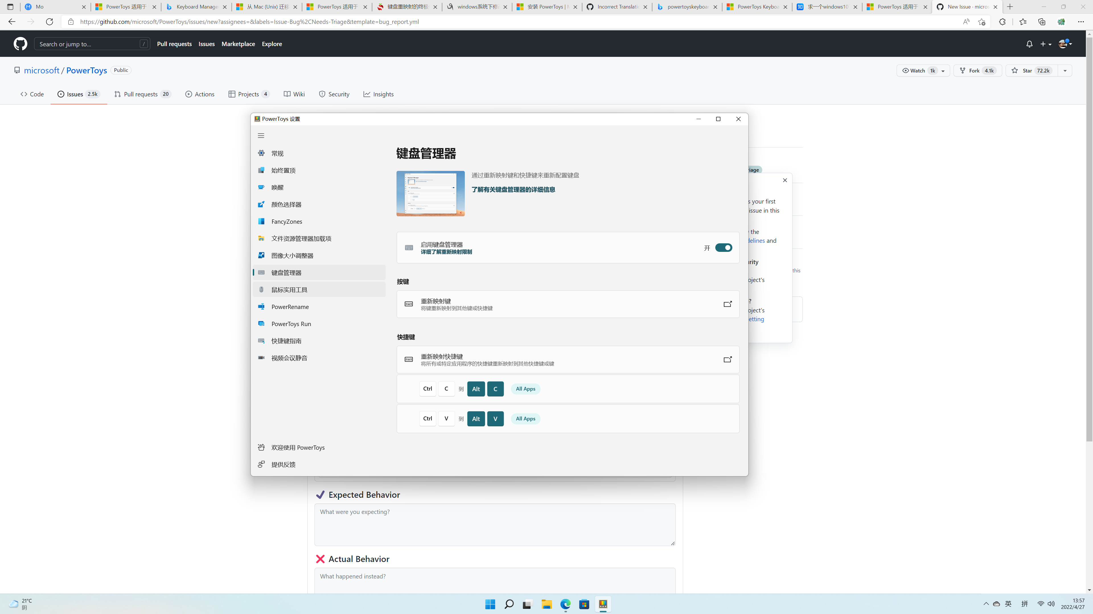Open the PowerToys repository link
The image size is (1093, 614).
click(87, 70)
